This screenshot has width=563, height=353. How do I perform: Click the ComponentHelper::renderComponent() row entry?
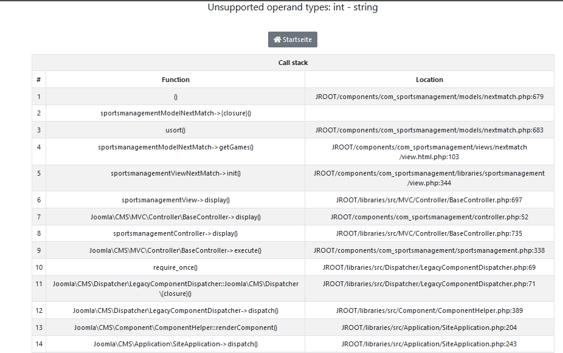pyautogui.click(x=176, y=327)
